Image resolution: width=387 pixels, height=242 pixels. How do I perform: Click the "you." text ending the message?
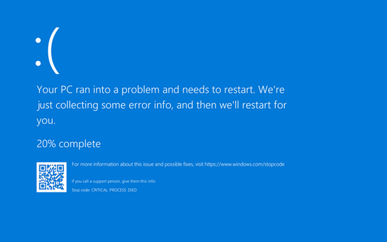[x=46, y=121]
